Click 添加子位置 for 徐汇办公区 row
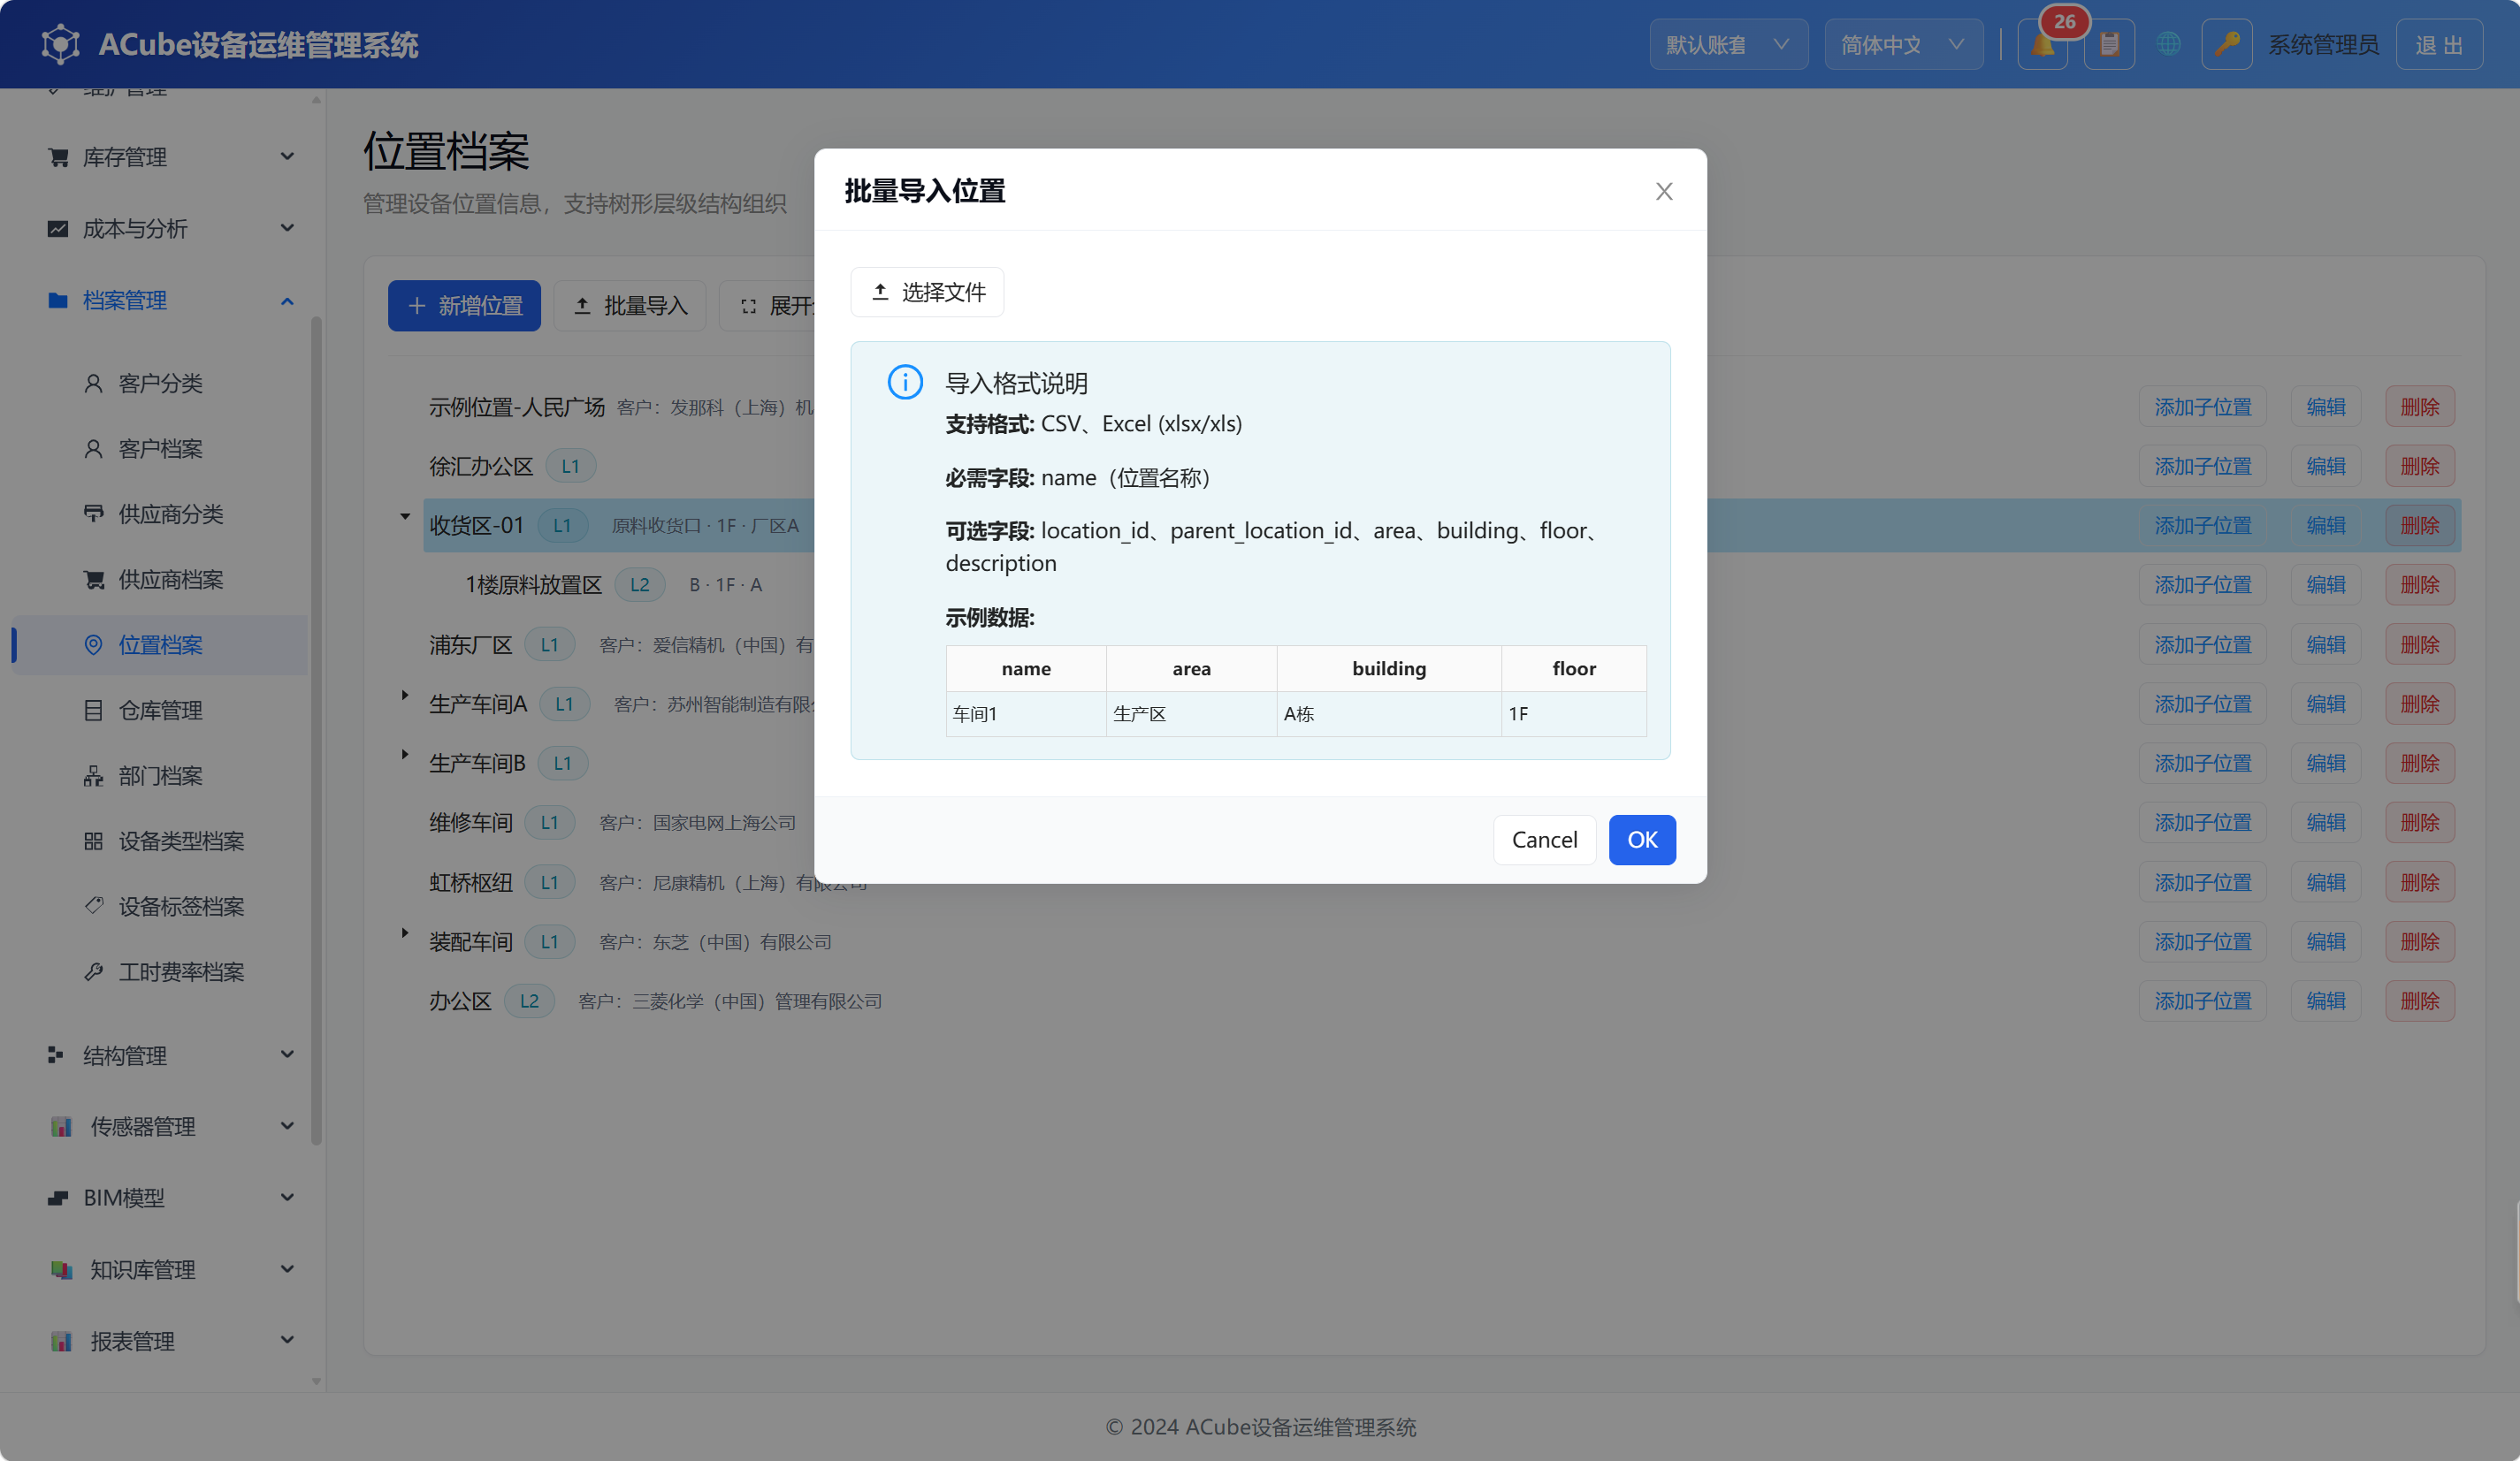 point(2202,466)
